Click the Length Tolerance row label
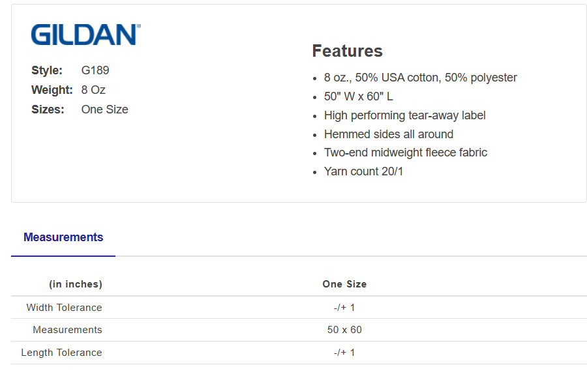 (x=61, y=353)
